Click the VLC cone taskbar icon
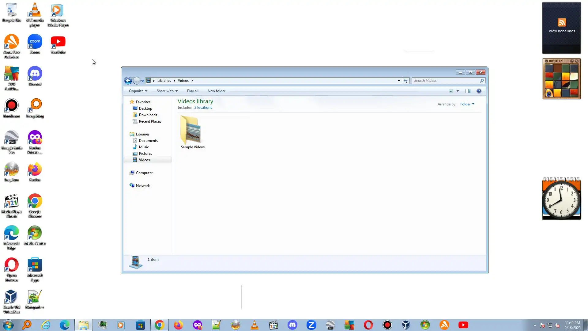The image size is (588, 331). point(254,325)
